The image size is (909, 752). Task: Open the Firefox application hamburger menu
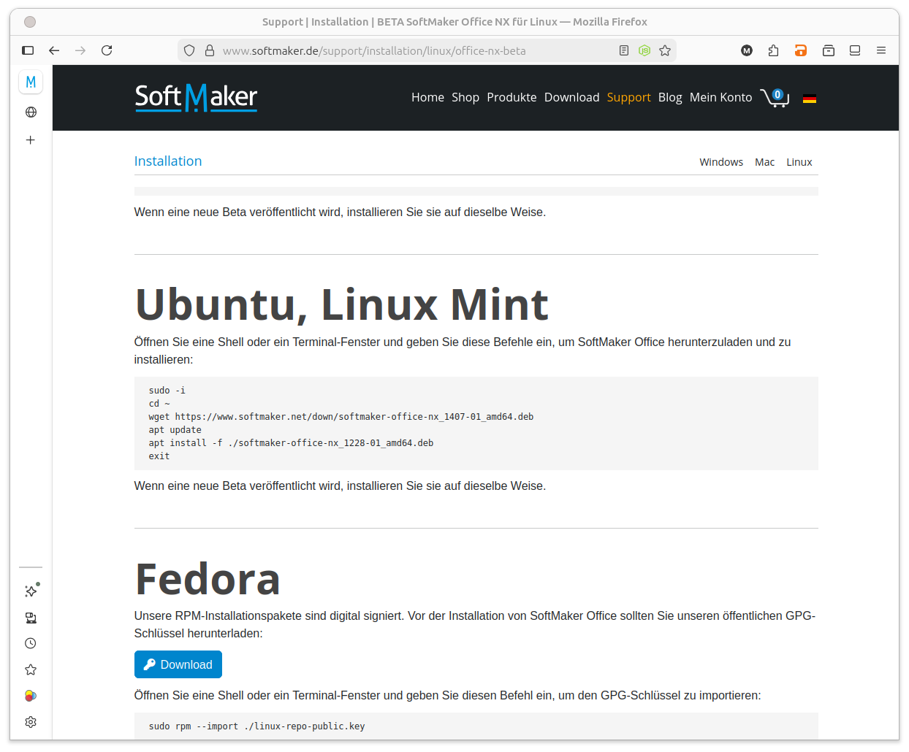click(881, 50)
